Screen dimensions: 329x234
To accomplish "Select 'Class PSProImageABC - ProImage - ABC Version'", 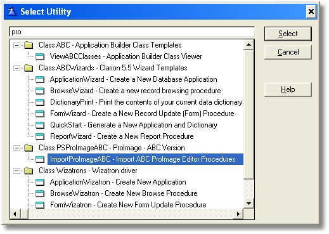I will click(x=112, y=148).
